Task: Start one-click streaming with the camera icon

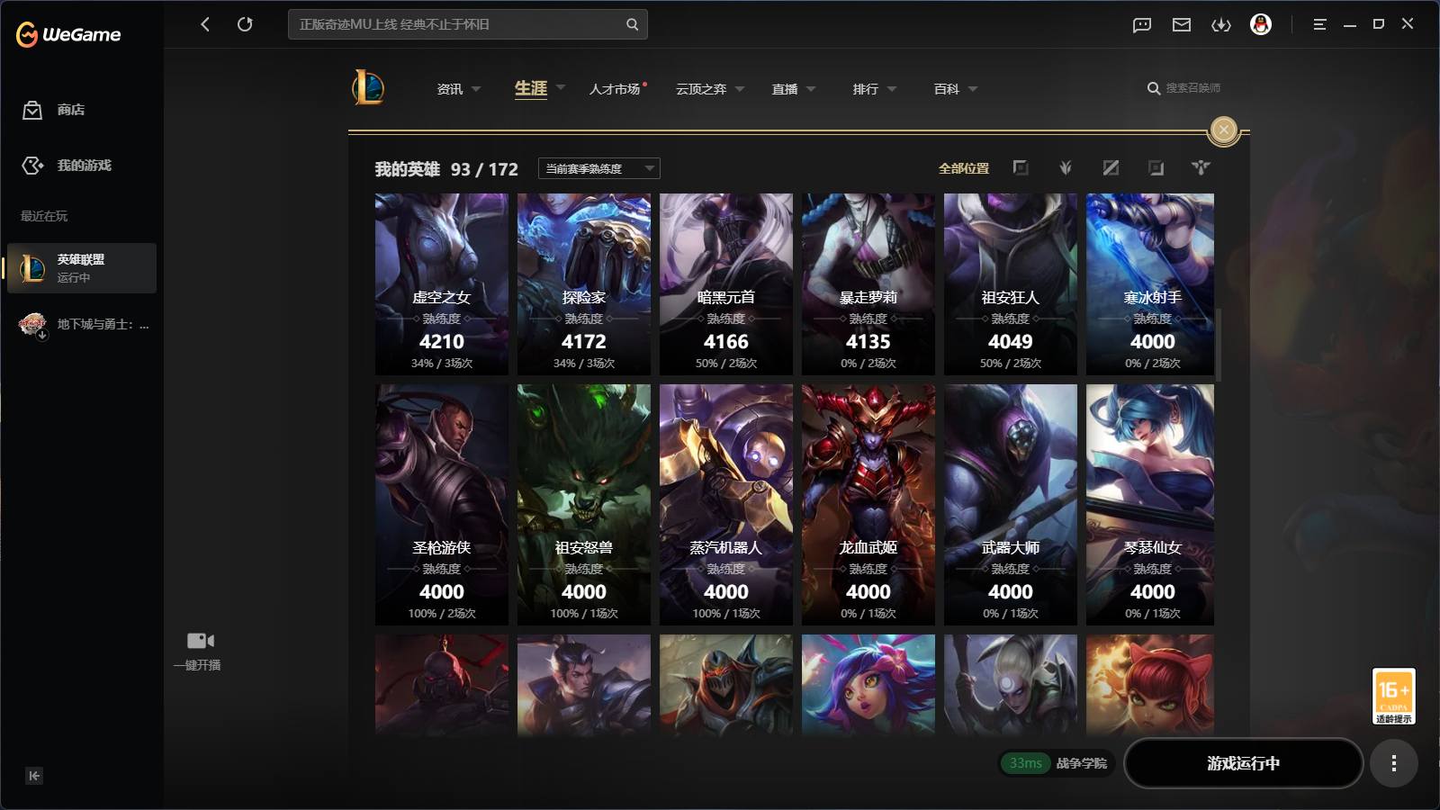Action: pos(200,641)
